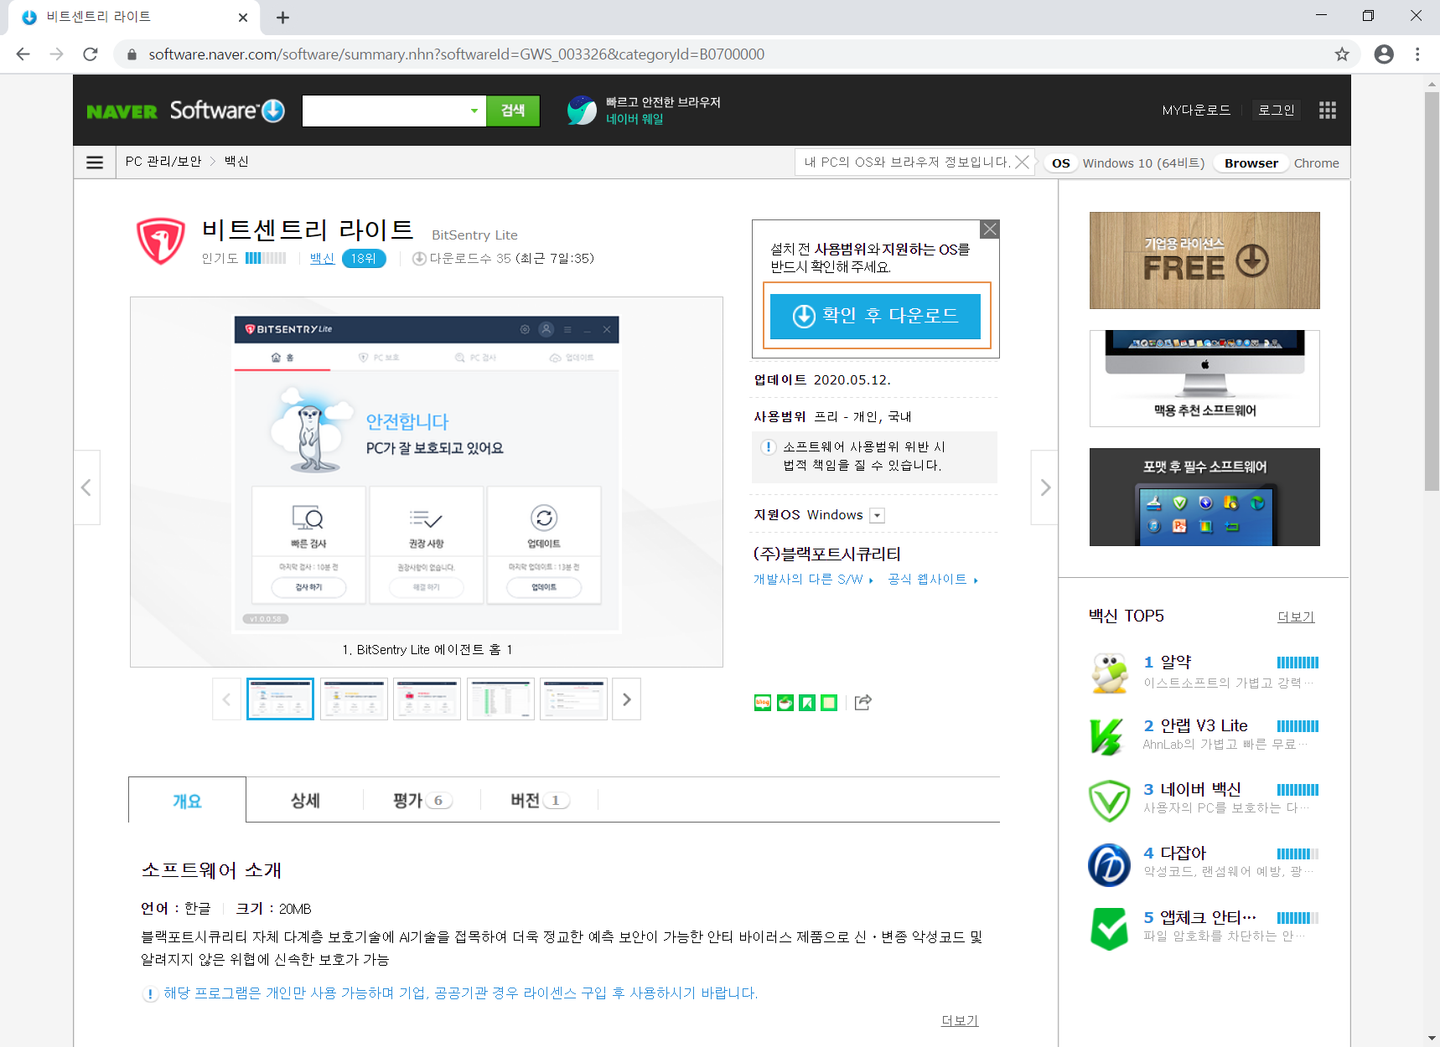Image resolution: width=1440 pixels, height=1047 pixels.
Task: Select the 개요 tab
Action: [187, 801]
